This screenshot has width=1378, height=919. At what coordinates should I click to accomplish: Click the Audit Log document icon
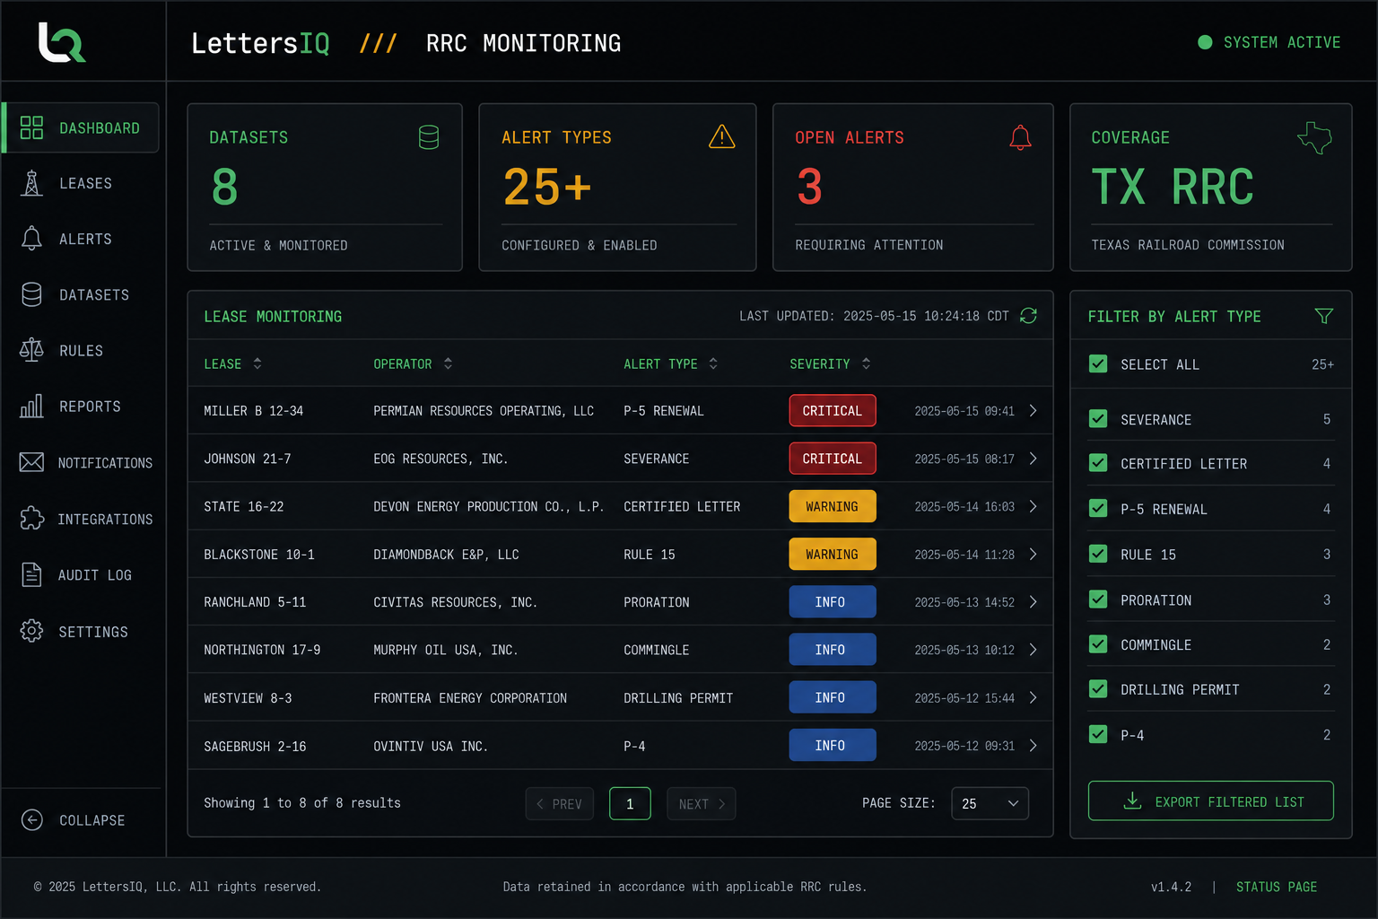31,574
